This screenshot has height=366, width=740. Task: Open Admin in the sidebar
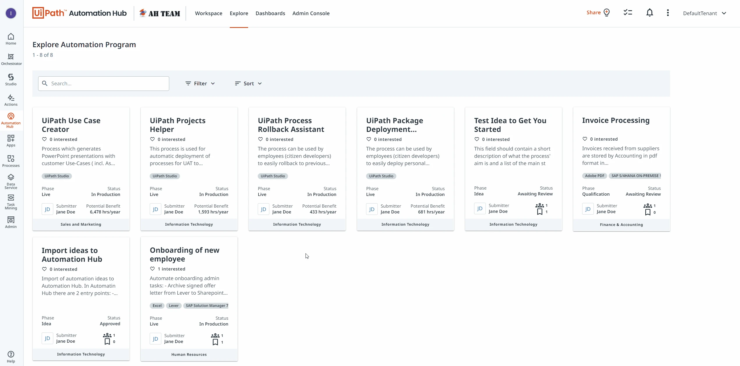[x=11, y=222]
